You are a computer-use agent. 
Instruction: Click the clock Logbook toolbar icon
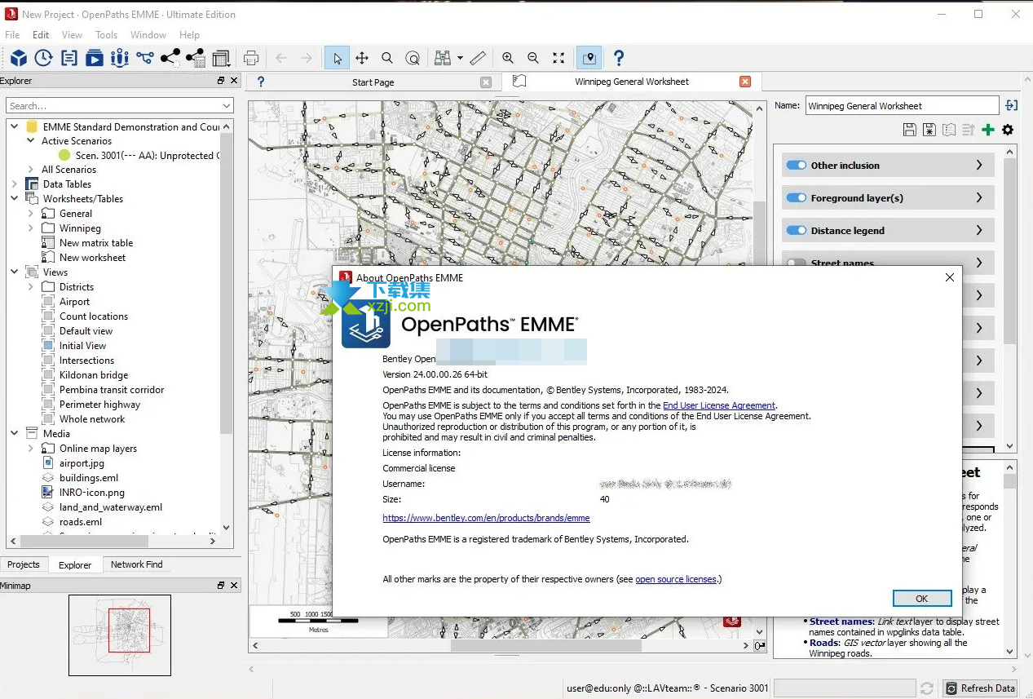click(x=43, y=58)
